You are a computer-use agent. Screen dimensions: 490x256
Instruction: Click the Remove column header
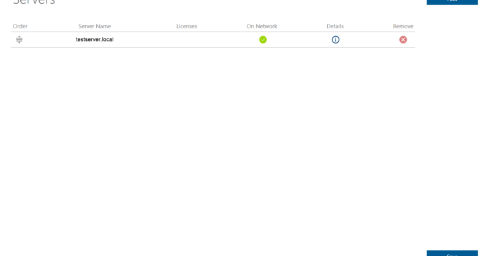(x=403, y=26)
